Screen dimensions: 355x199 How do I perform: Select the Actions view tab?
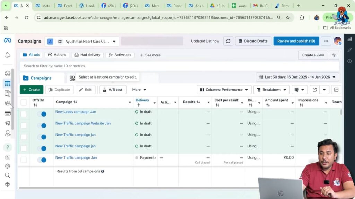coord(57,55)
